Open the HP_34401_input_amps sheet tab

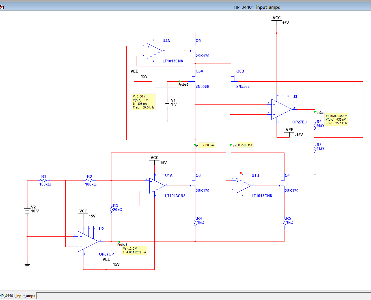click(x=18, y=296)
